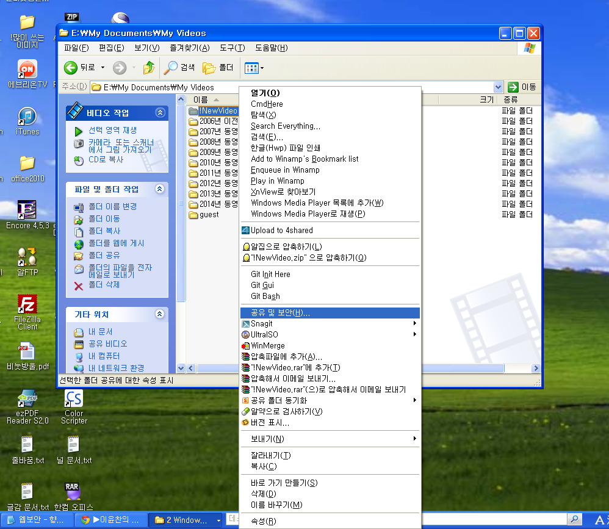
Task: Go up one folder level icon
Action: pos(148,68)
